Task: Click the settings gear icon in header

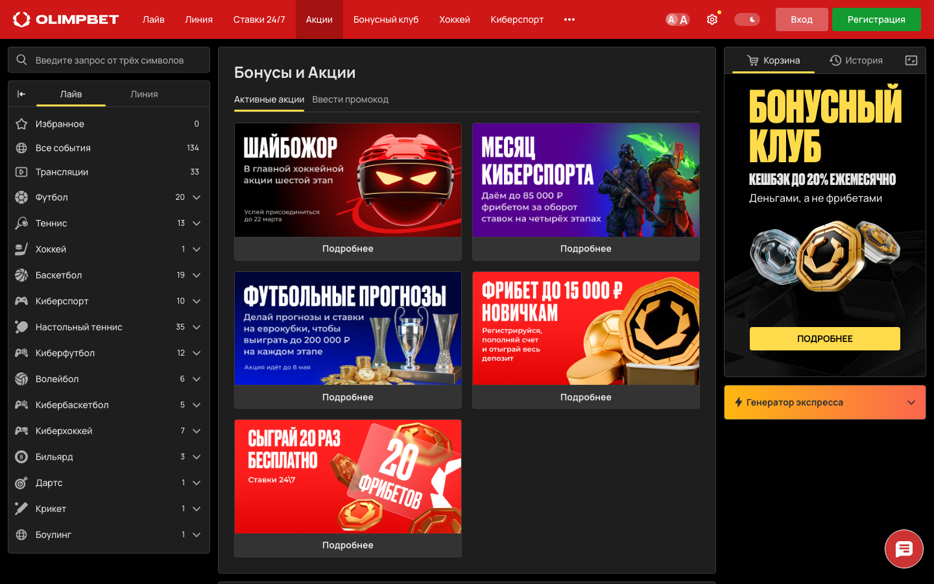Action: (x=712, y=19)
